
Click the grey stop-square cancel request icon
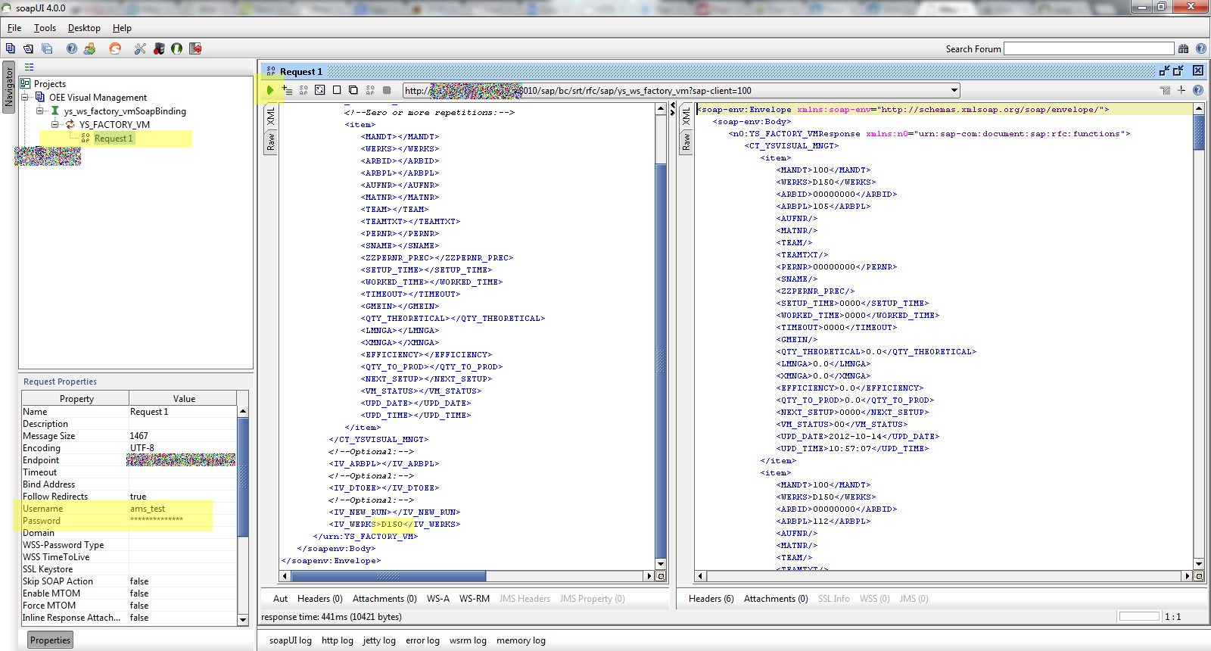coord(387,90)
